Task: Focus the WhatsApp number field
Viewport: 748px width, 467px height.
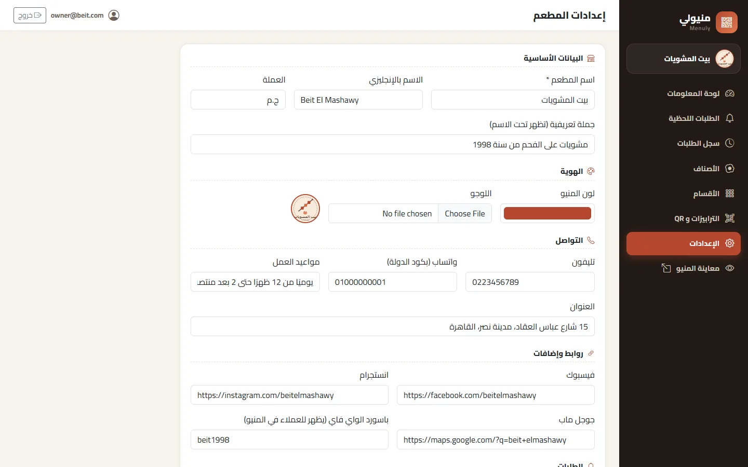Action: point(393,282)
